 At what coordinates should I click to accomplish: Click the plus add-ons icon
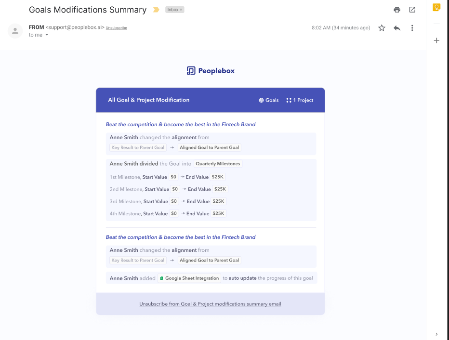point(436,40)
